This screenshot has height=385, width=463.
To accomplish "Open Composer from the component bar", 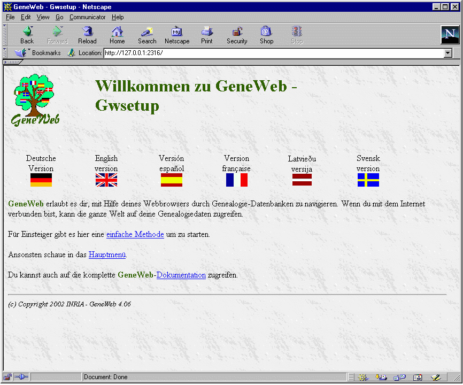I will pos(436,378).
